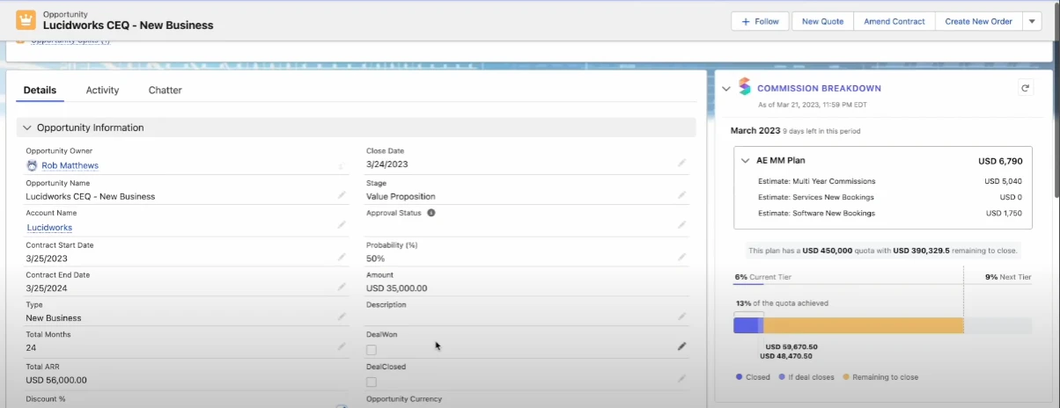Click the USD 48,470.50 amount under quota bar
The image size is (1060, 408).
786,356
